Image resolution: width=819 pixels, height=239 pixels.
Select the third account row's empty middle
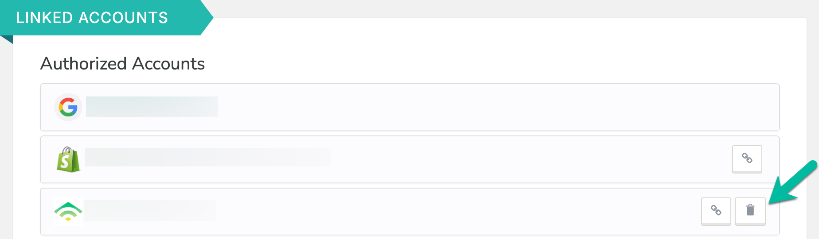456,212
